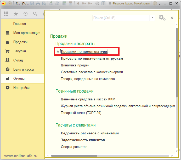Open the Главное section
The width and height of the screenshot is (181, 160).
coord(23,24)
